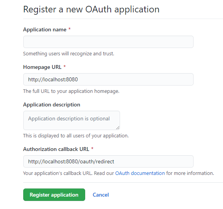Select the Homepage URL field containing localhost:8080
The height and width of the screenshot is (209, 223).
click(x=108, y=79)
